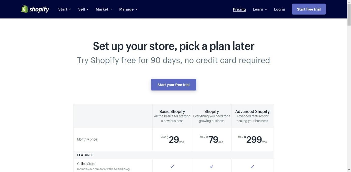This screenshot has width=351, height=172.
Task: Open the Sell dropdown menu
Action: (x=83, y=9)
